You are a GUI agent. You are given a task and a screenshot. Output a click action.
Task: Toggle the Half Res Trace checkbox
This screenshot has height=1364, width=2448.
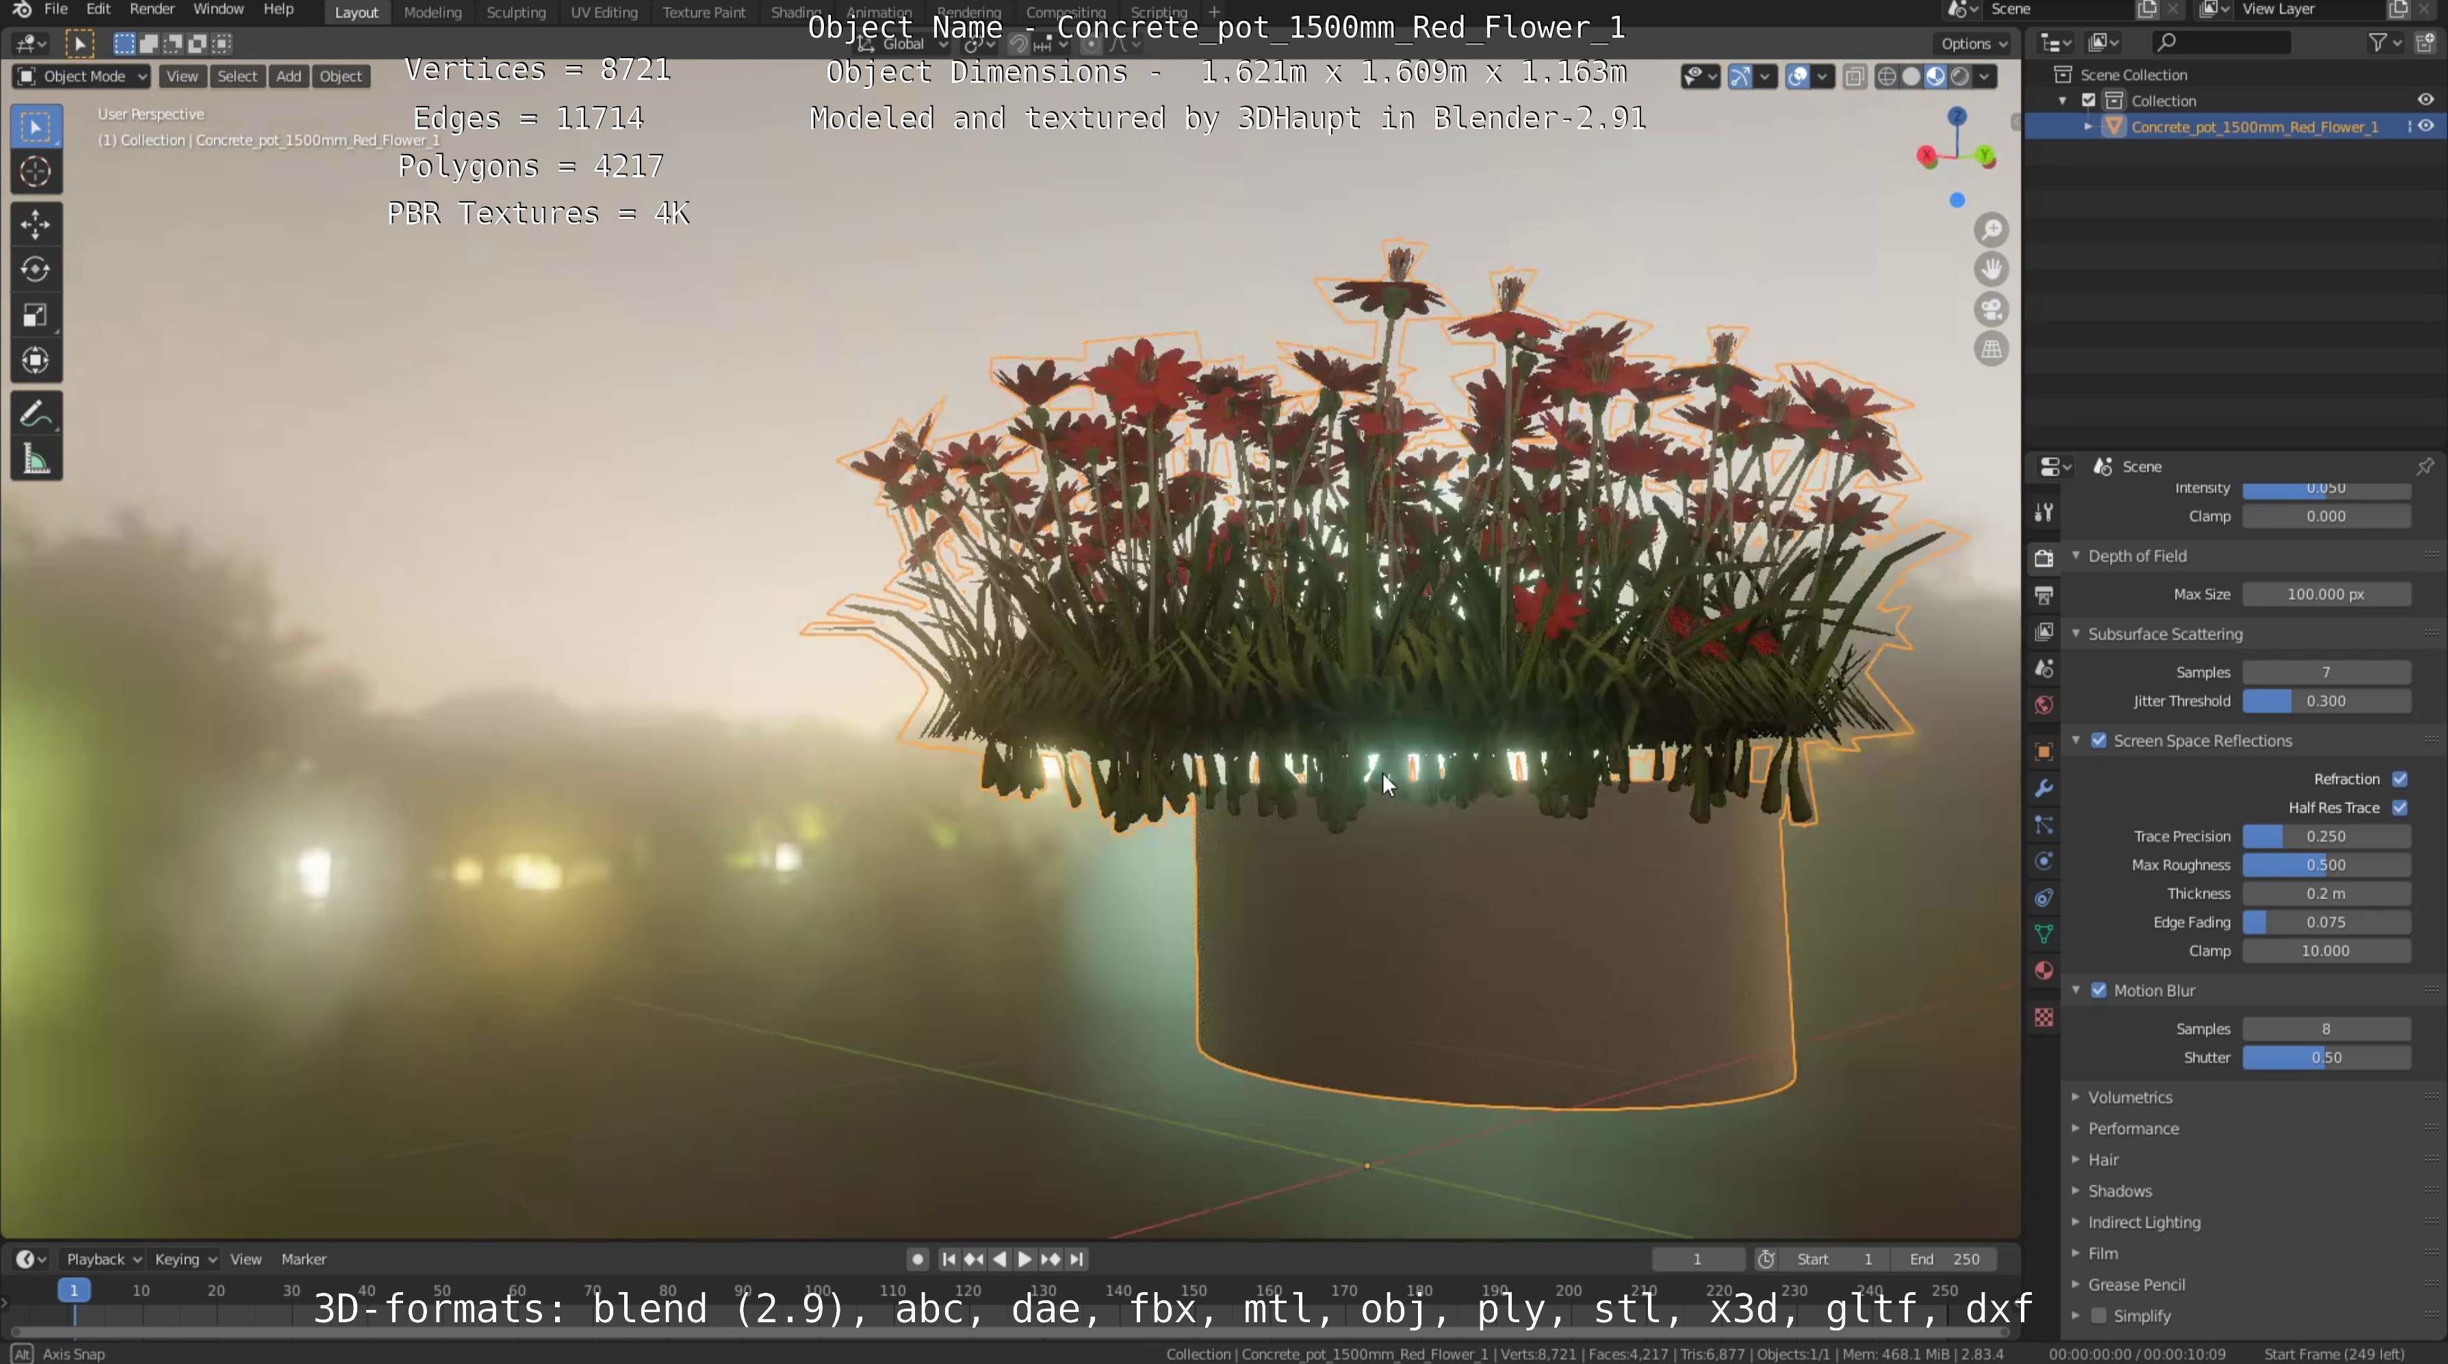click(2399, 807)
